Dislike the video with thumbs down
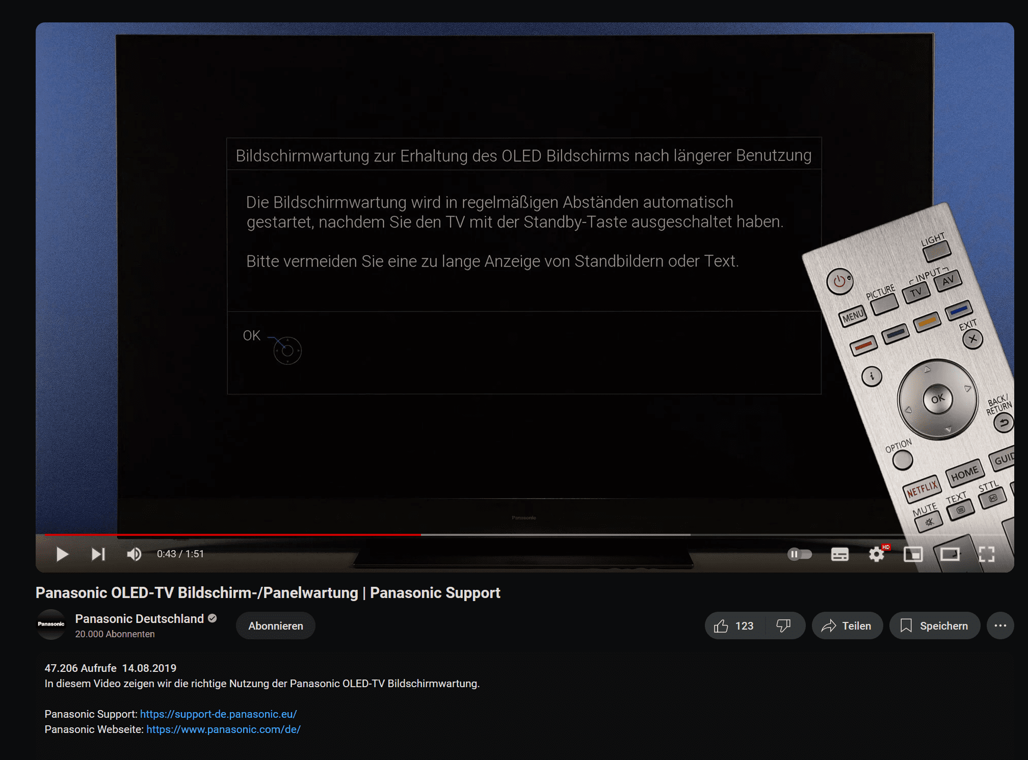Viewport: 1028px width, 760px height. (x=784, y=626)
